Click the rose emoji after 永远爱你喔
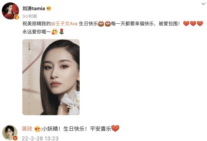 coord(61,32)
